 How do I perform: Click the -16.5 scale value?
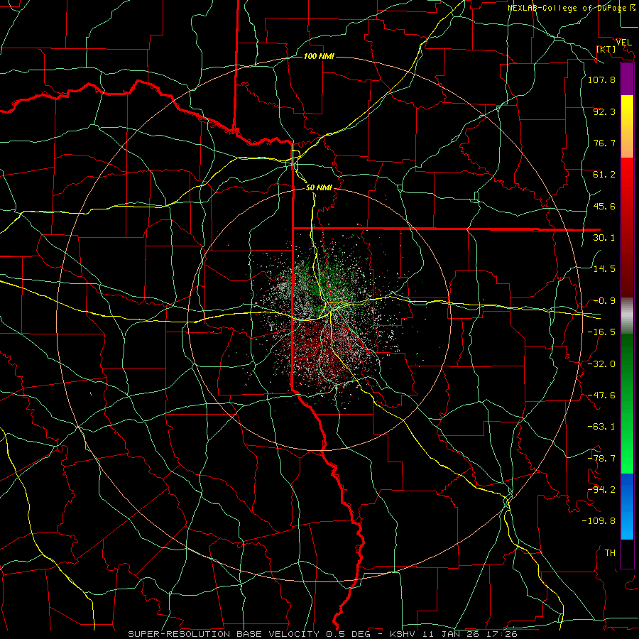tap(601, 332)
